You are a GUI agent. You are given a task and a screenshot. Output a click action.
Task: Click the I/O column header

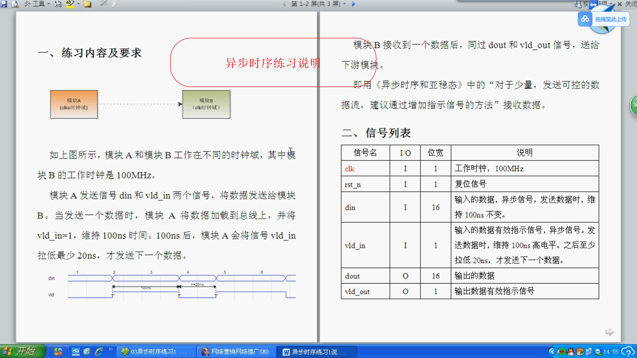(x=405, y=153)
